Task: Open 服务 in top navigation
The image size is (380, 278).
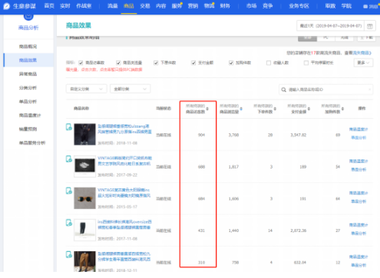Action: [x=177, y=6]
